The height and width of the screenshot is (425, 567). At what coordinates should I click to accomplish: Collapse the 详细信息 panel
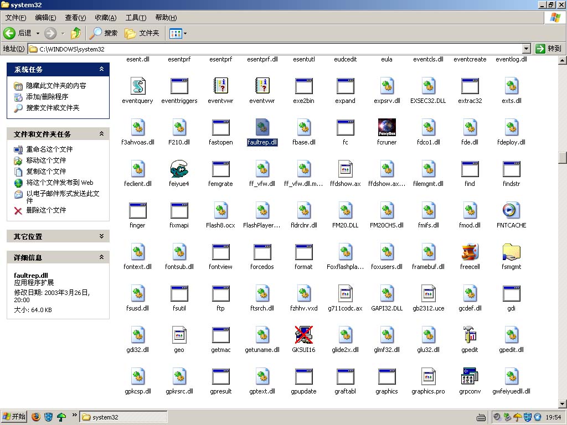101,257
